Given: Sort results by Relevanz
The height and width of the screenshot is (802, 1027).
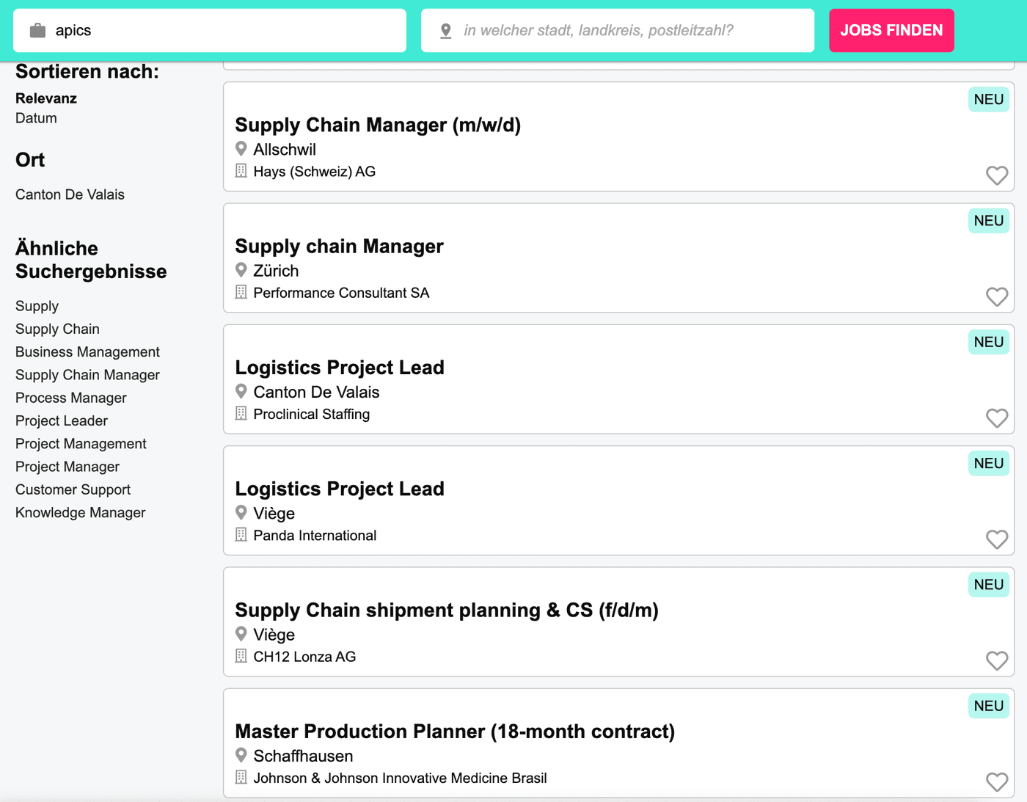Looking at the screenshot, I should (46, 98).
